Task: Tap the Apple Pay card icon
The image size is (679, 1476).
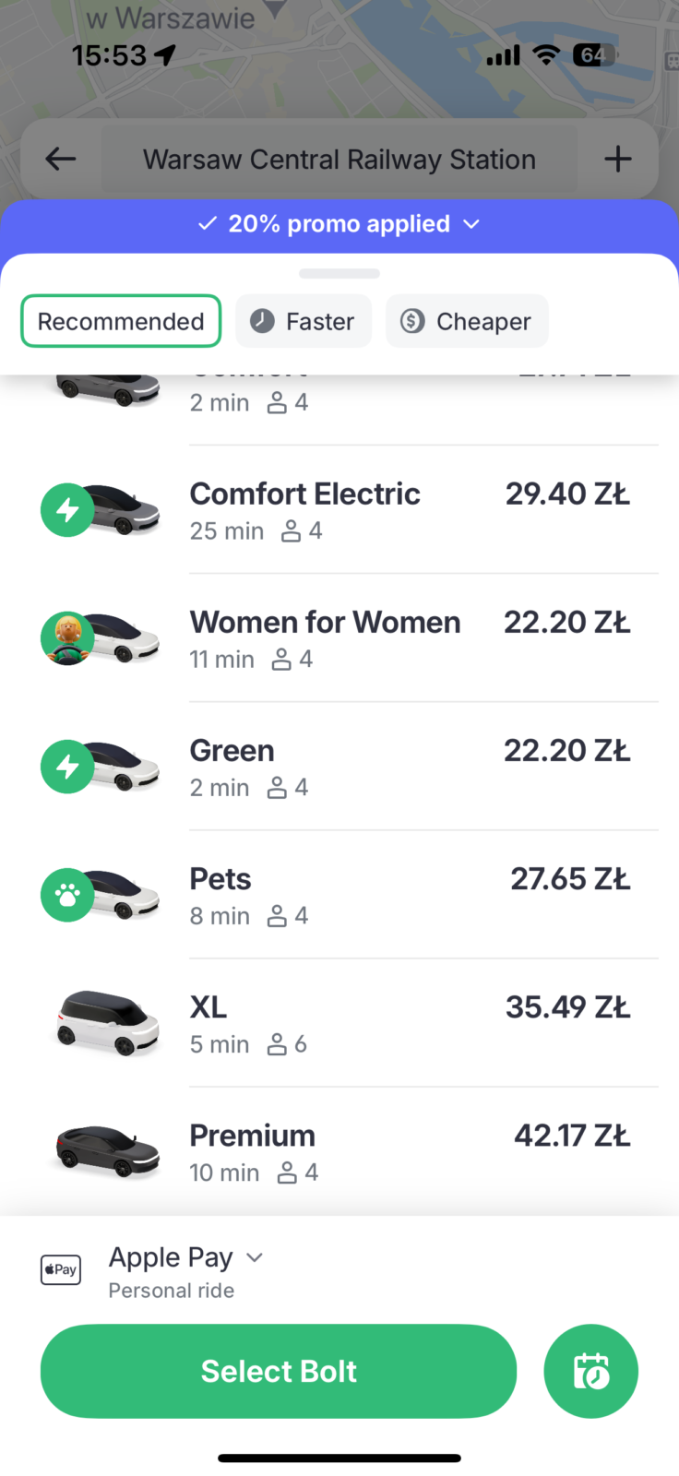Action: click(61, 1269)
